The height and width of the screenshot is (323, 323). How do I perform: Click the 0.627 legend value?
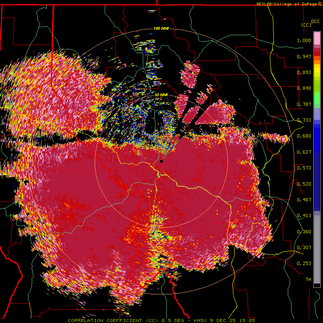(x=304, y=152)
